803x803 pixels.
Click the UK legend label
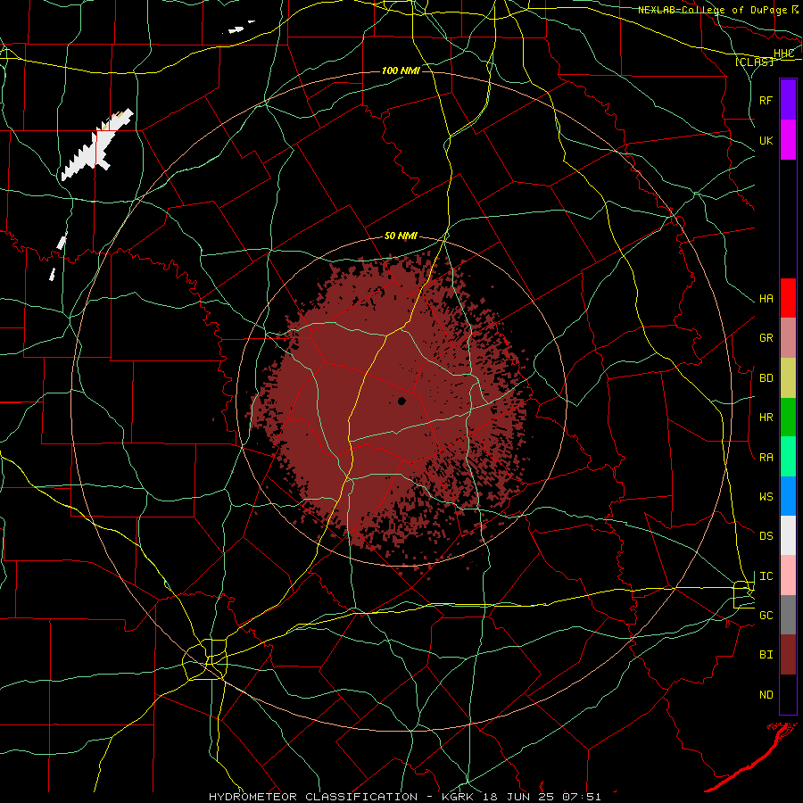[766, 140]
